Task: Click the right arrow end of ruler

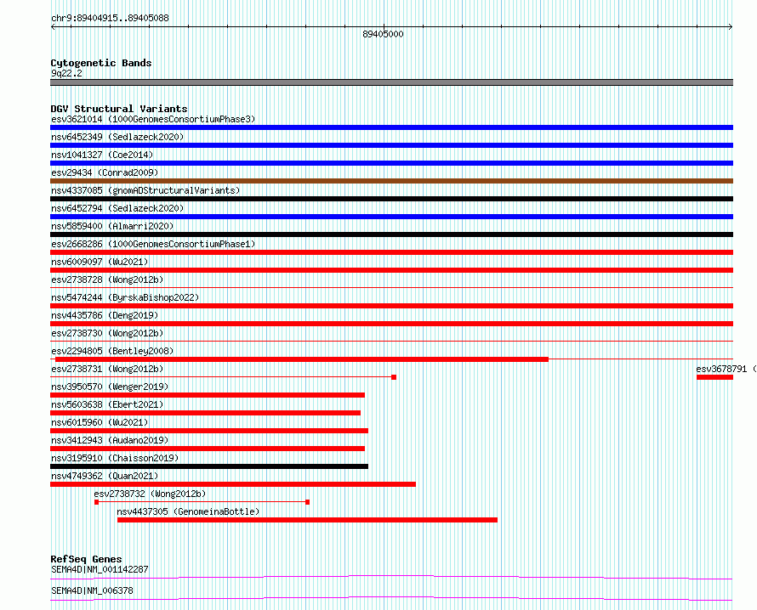Action: click(731, 27)
